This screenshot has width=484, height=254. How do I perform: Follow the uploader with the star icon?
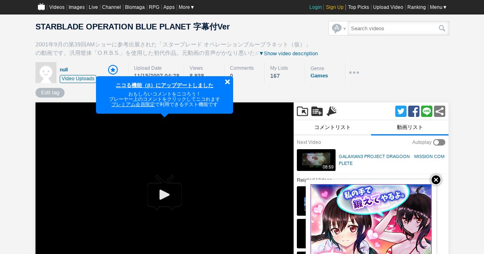113,70
